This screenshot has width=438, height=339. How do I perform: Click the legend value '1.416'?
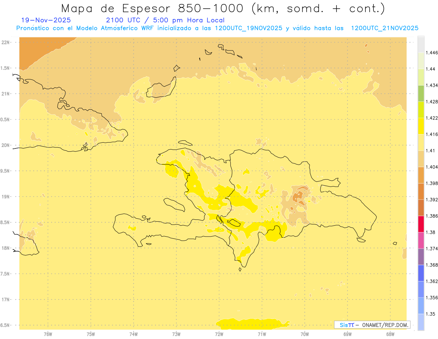pos(433,134)
